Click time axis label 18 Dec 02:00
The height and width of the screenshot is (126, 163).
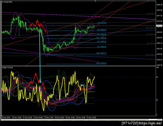(59, 118)
